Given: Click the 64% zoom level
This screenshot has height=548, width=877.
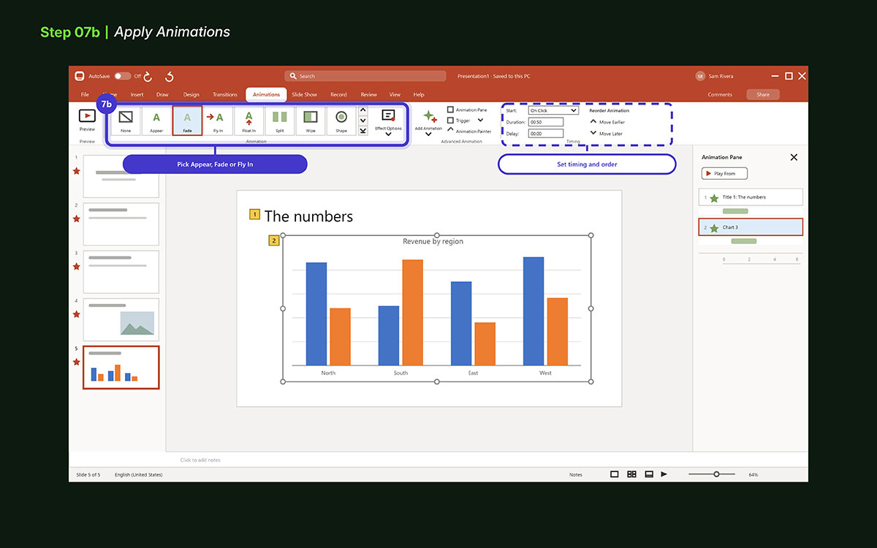Looking at the screenshot, I should point(753,475).
